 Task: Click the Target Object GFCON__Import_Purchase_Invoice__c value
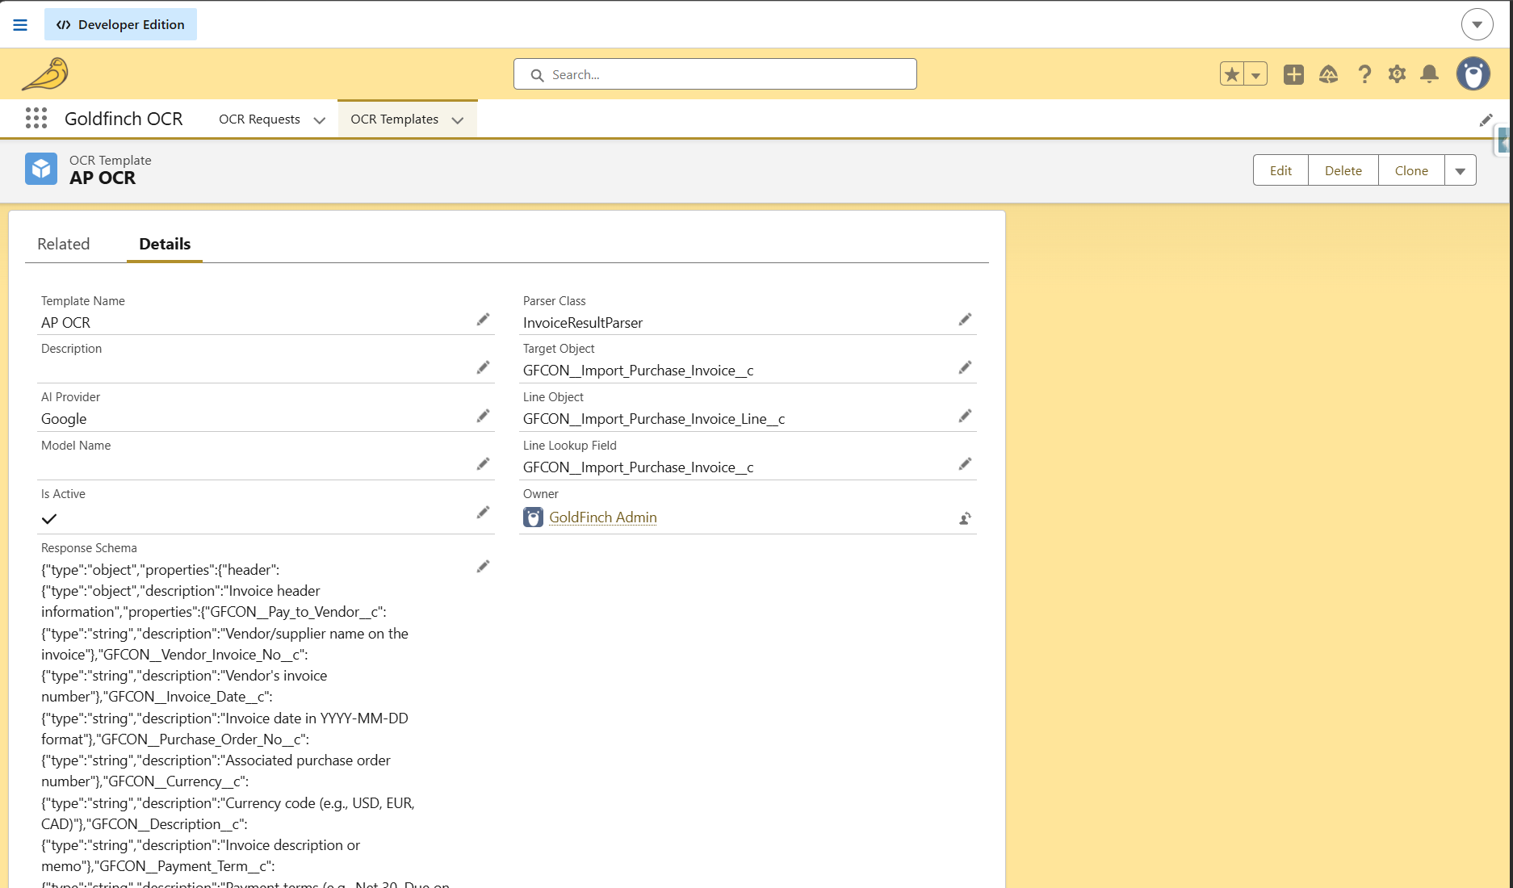tap(639, 371)
